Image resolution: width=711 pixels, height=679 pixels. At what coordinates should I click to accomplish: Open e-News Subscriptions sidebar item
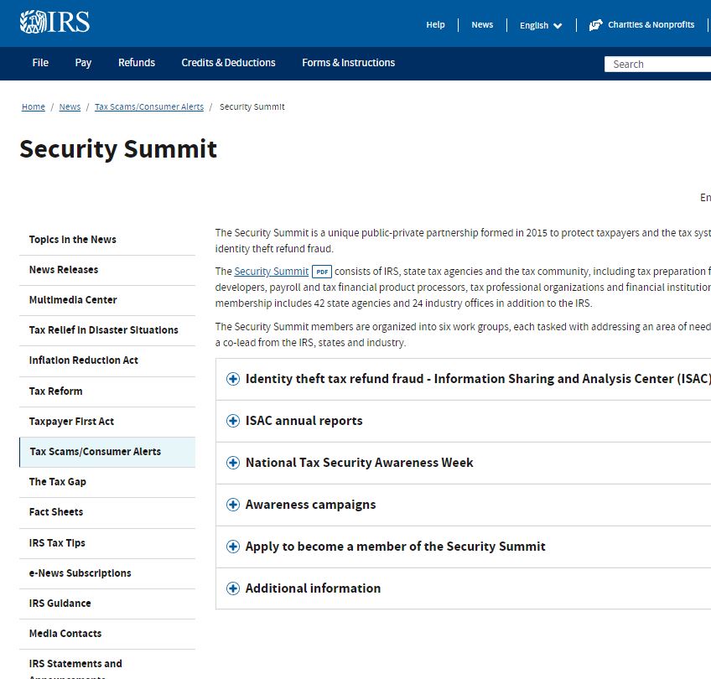[107, 574]
